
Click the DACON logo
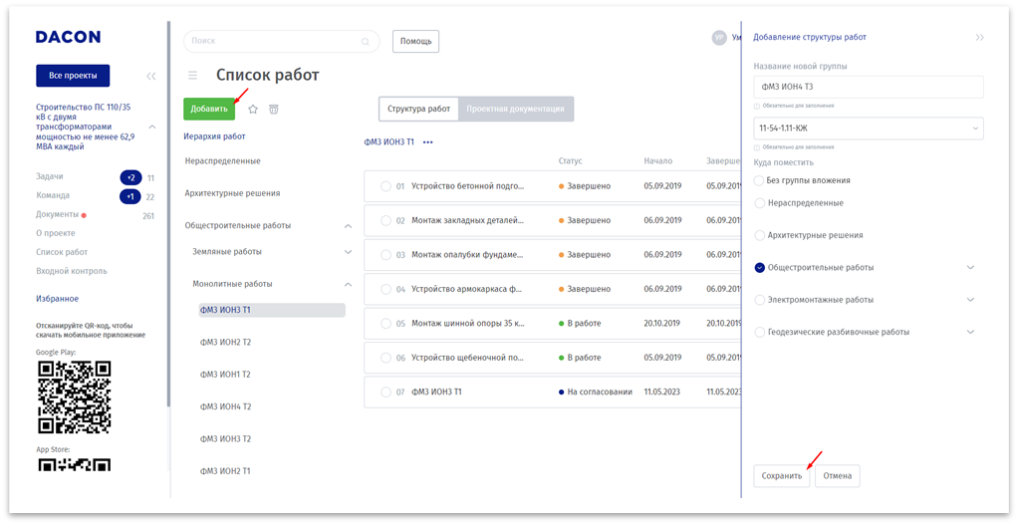tap(68, 37)
